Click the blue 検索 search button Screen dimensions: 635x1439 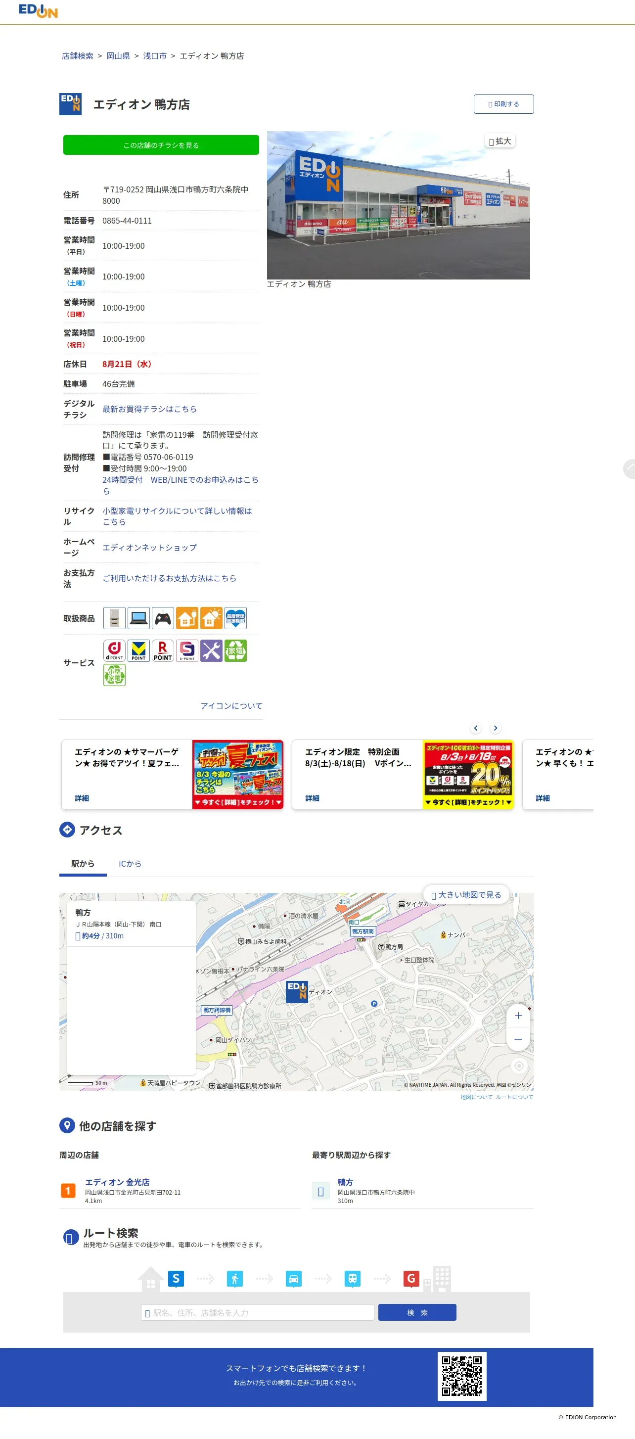click(x=417, y=1312)
